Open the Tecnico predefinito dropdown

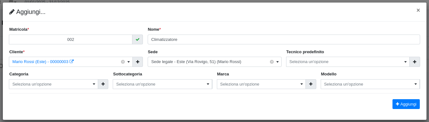click(x=406, y=62)
